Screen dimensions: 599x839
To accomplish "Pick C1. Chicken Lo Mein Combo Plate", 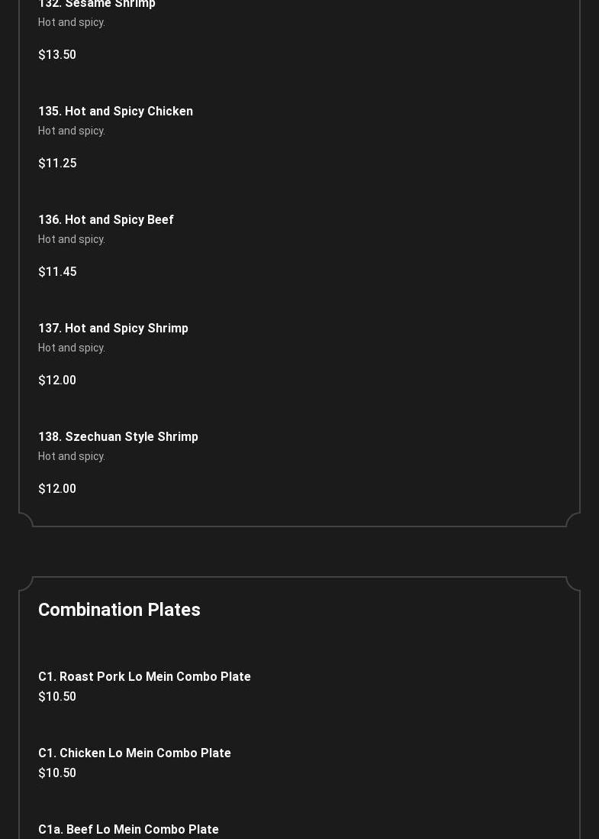I will click(134, 753).
